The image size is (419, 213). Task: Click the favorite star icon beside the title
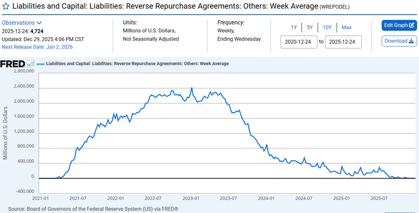[6, 7]
